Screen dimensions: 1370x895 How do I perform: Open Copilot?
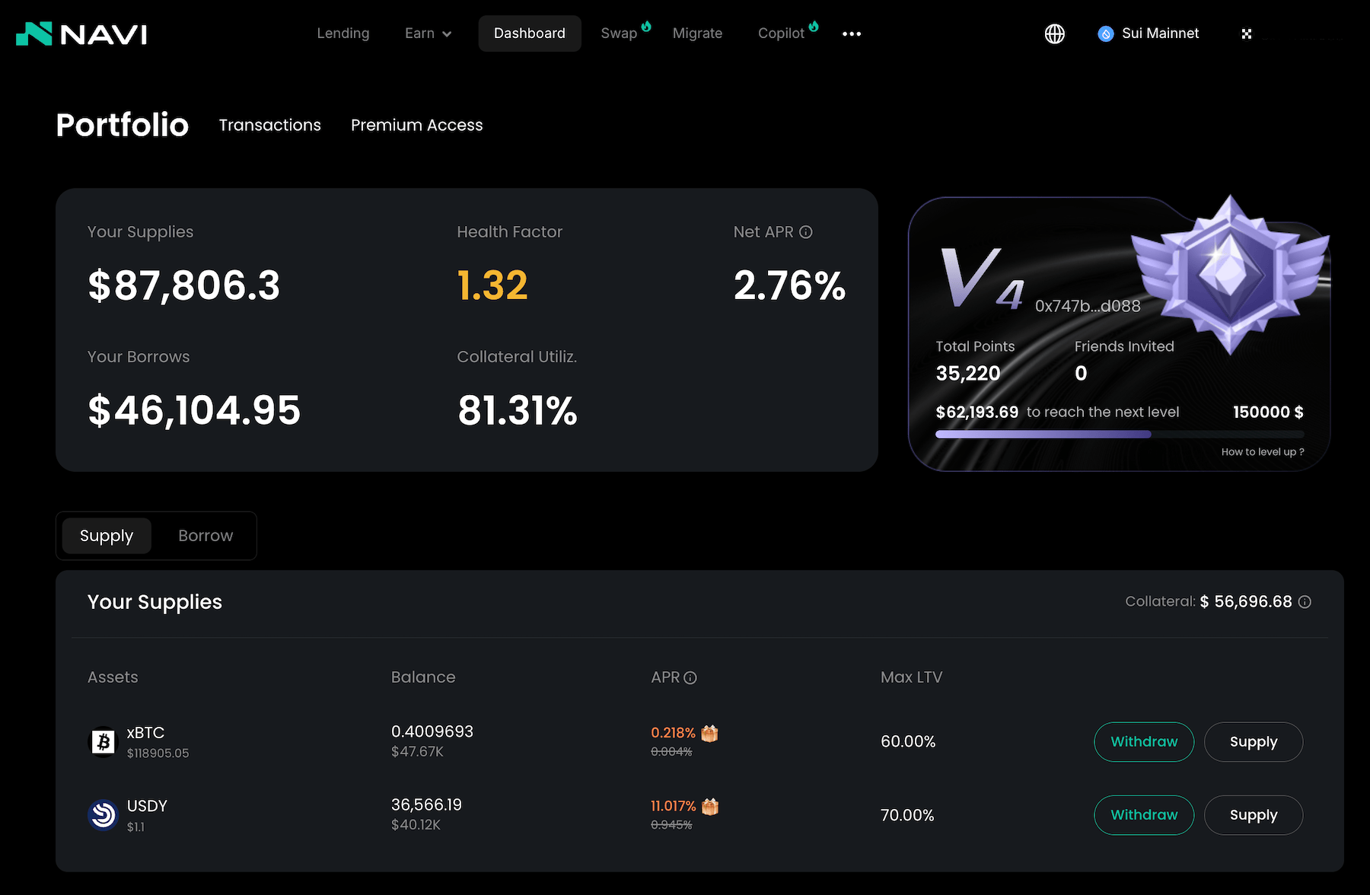tap(781, 33)
